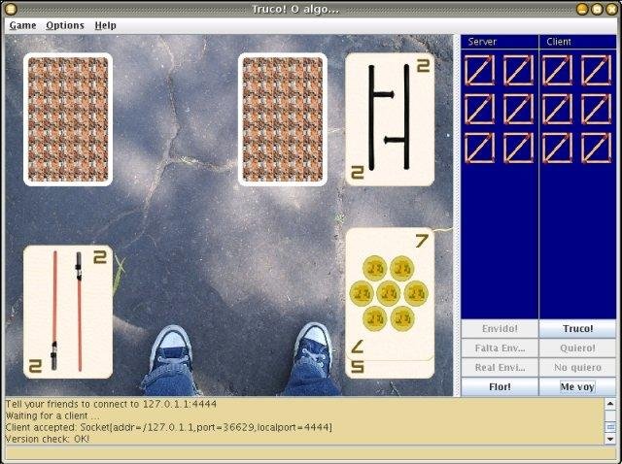The image size is (622, 464).
Task: Focus the chat input field at bottom
Action: click(x=309, y=453)
